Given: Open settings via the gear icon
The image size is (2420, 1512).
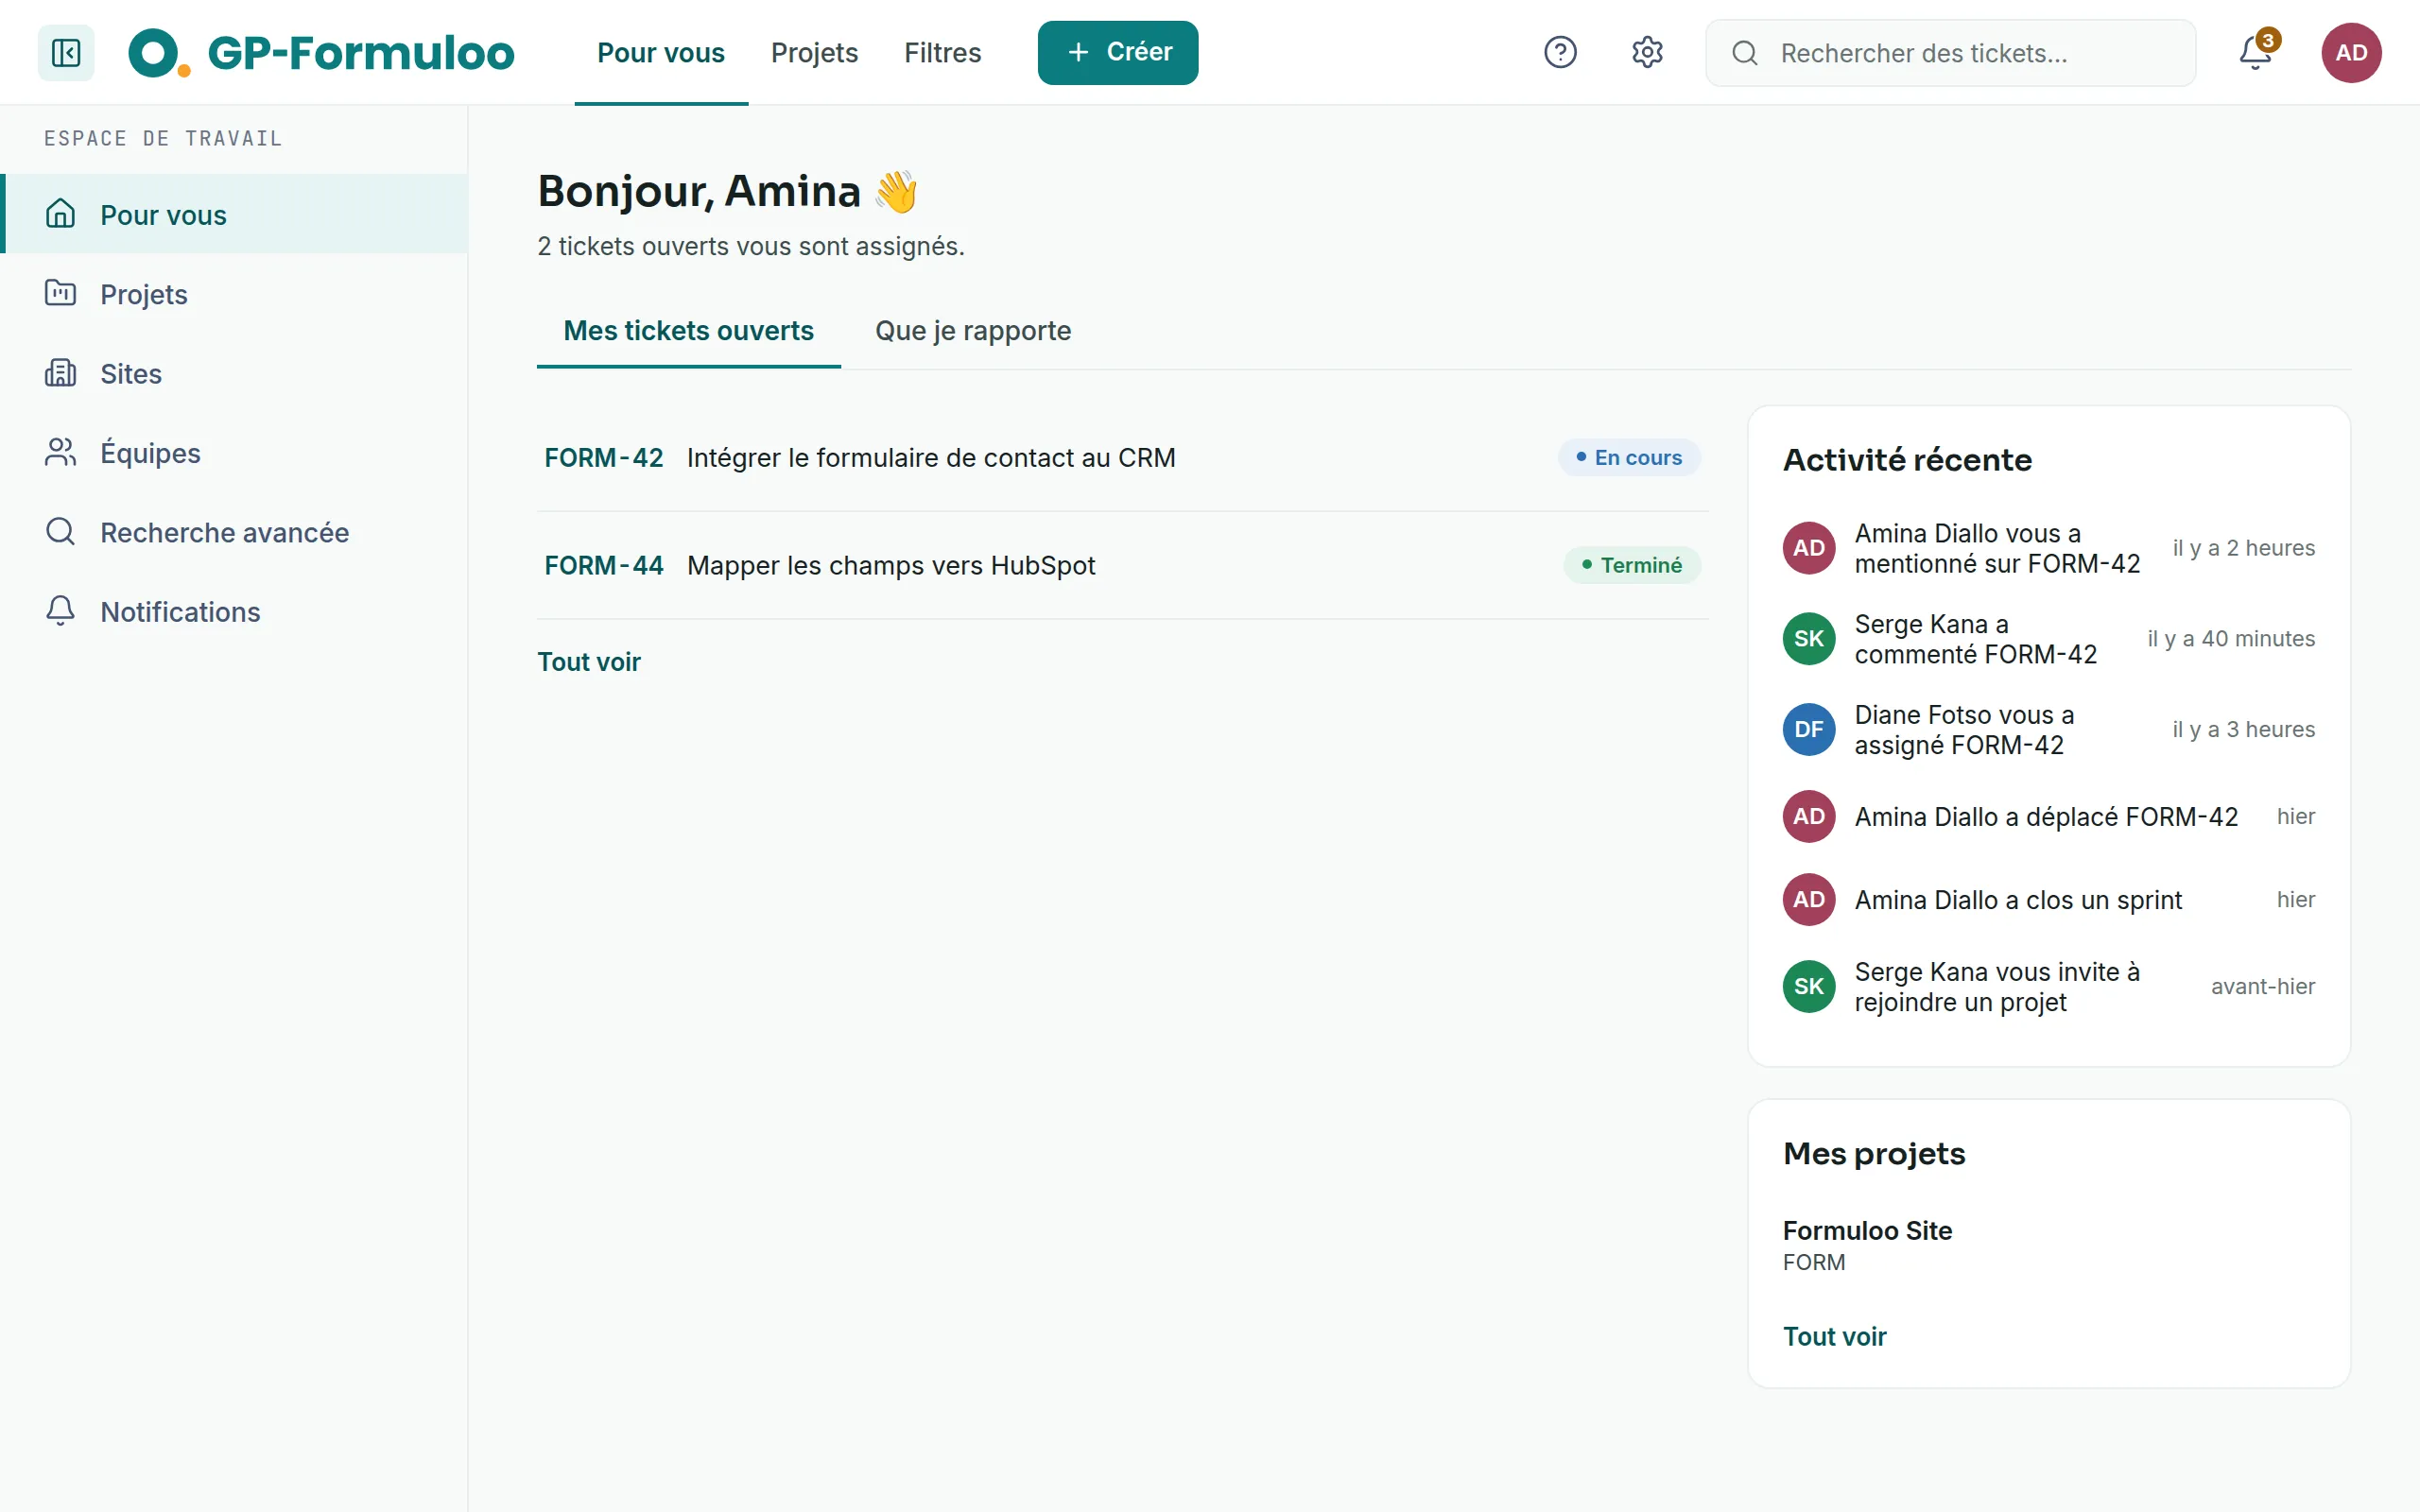Looking at the screenshot, I should (x=1647, y=52).
